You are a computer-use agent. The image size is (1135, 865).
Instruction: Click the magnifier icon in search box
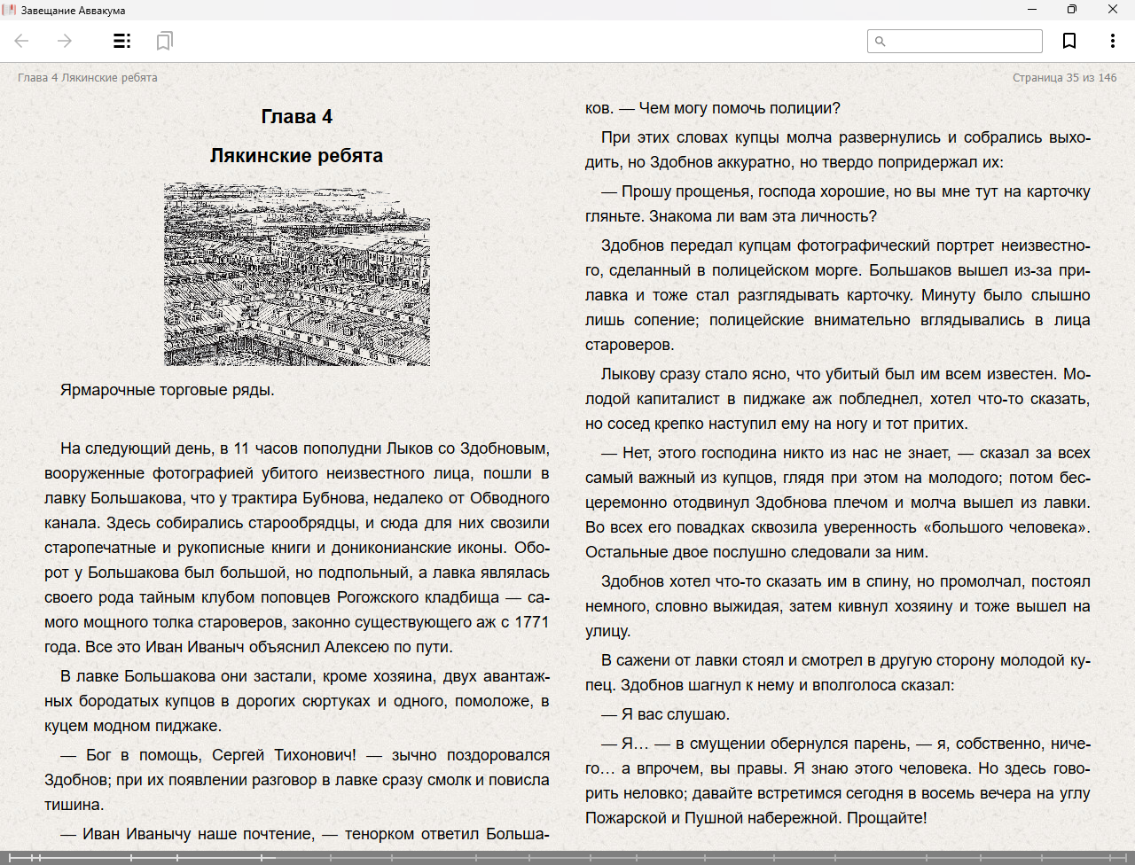click(x=881, y=42)
